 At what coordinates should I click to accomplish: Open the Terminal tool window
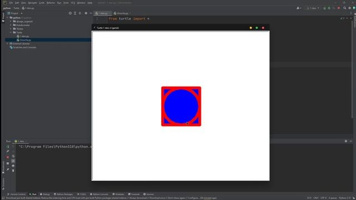pyautogui.click(x=134, y=194)
